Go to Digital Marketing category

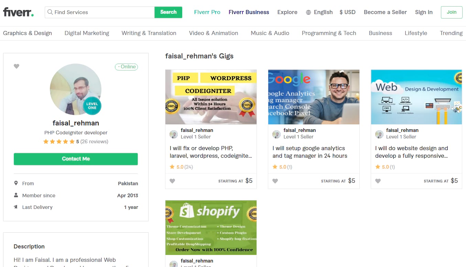(x=87, y=33)
